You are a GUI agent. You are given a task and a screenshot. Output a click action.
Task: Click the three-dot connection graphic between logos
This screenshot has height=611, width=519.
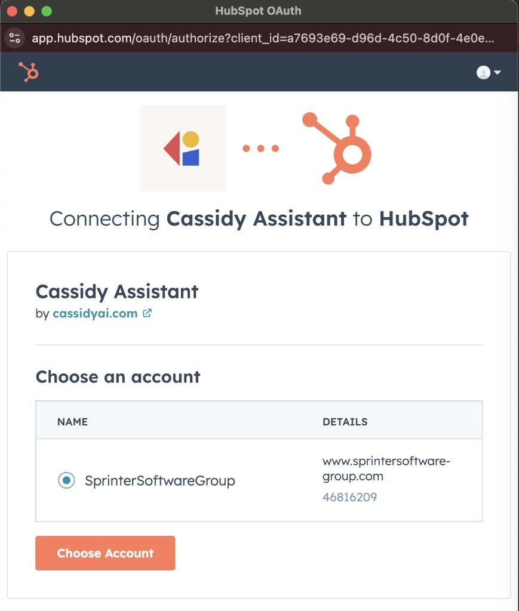[x=260, y=149]
